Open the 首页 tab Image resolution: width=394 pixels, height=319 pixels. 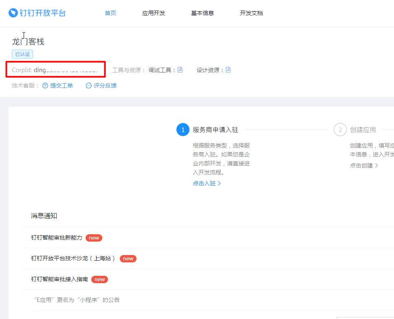tap(110, 13)
